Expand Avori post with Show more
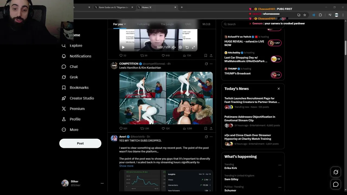 (126, 166)
